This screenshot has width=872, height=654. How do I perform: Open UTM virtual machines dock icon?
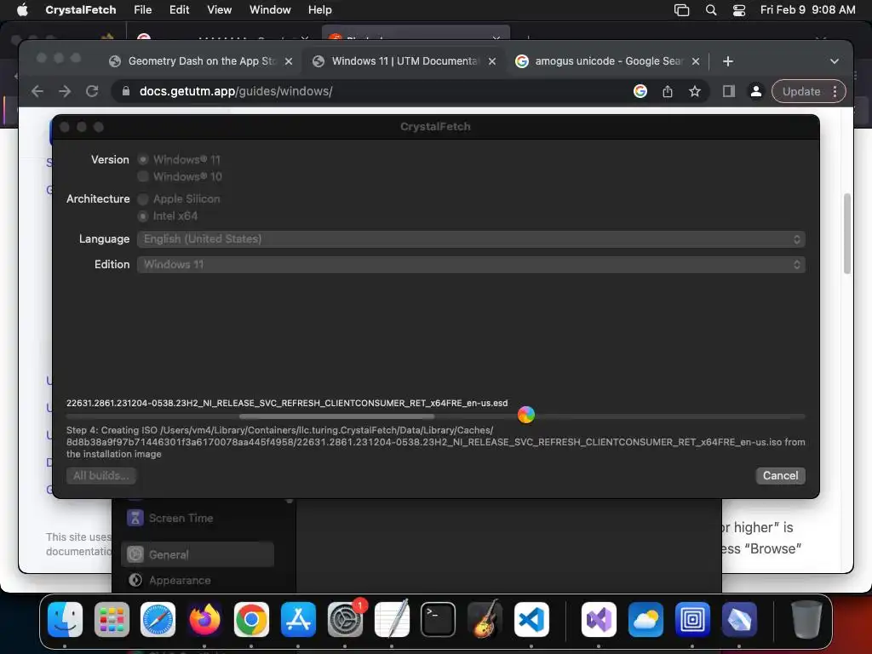coord(691,620)
